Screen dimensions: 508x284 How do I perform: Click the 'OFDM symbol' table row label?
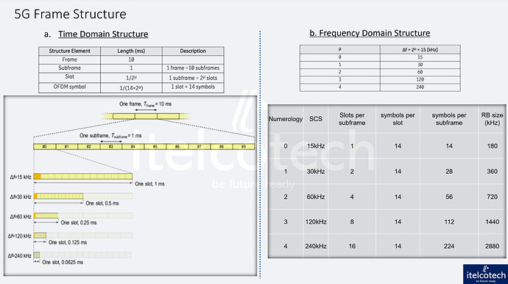(69, 87)
